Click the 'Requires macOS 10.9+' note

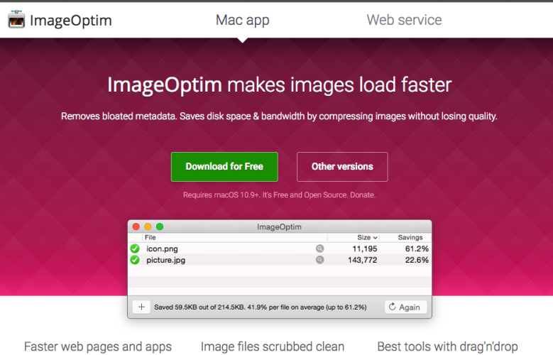pyautogui.click(x=221, y=195)
